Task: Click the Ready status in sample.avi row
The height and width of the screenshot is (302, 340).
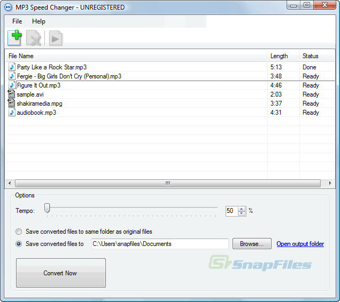Action: point(311,94)
